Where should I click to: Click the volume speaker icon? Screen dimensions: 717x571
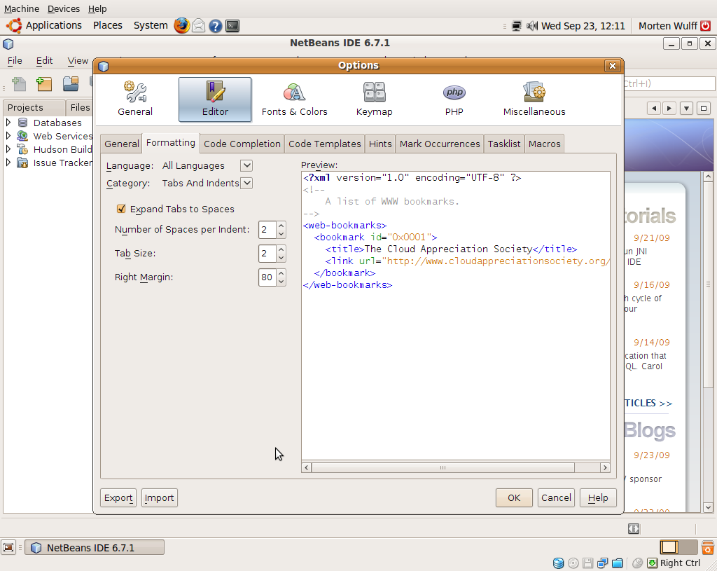click(532, 26)
